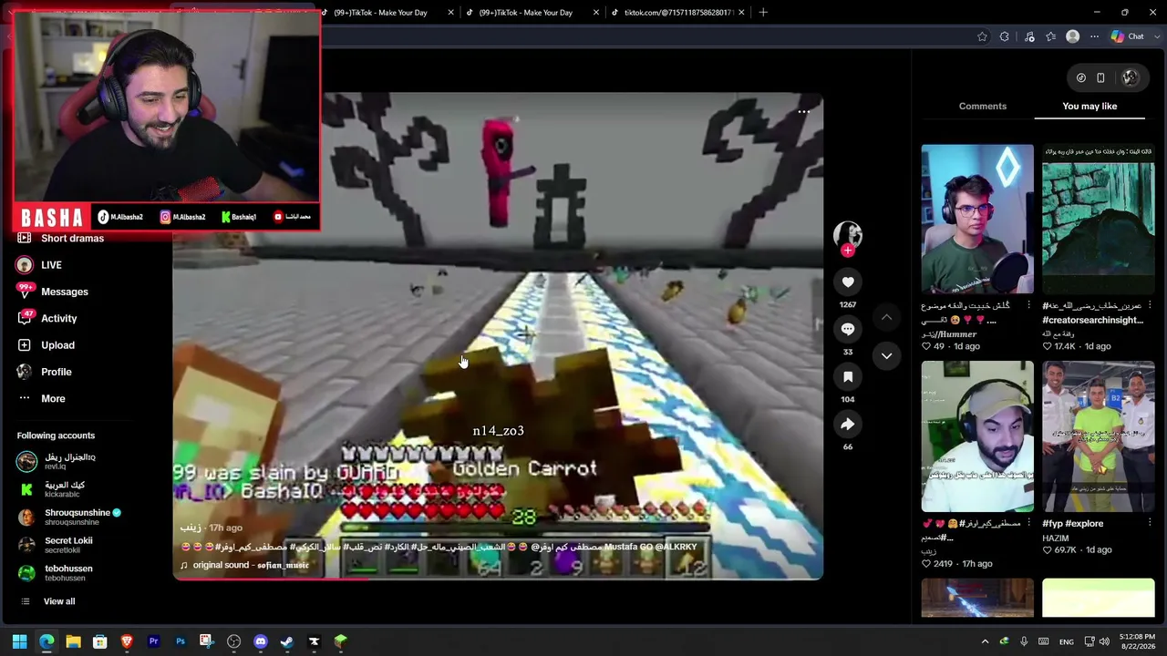Launch Steam from the taskbar
This screenshot has width=1167, height=656.
pyautogui.click(x=287, y=641)
